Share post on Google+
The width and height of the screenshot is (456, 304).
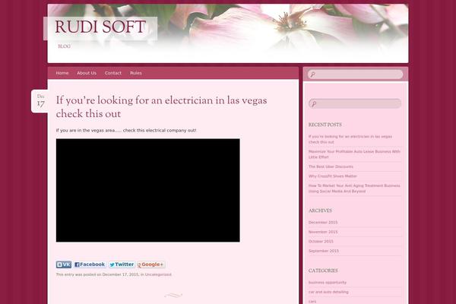(151, 264)
